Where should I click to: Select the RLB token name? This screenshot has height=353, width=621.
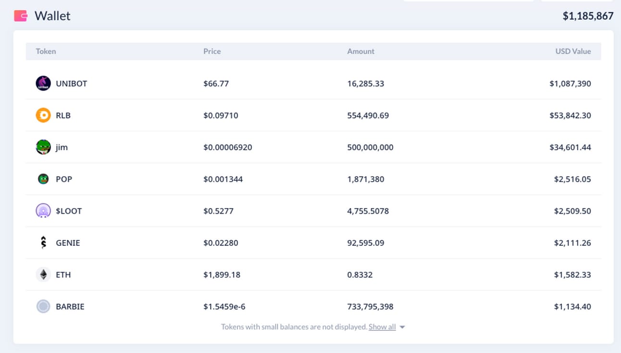click(x=63, y=115)
